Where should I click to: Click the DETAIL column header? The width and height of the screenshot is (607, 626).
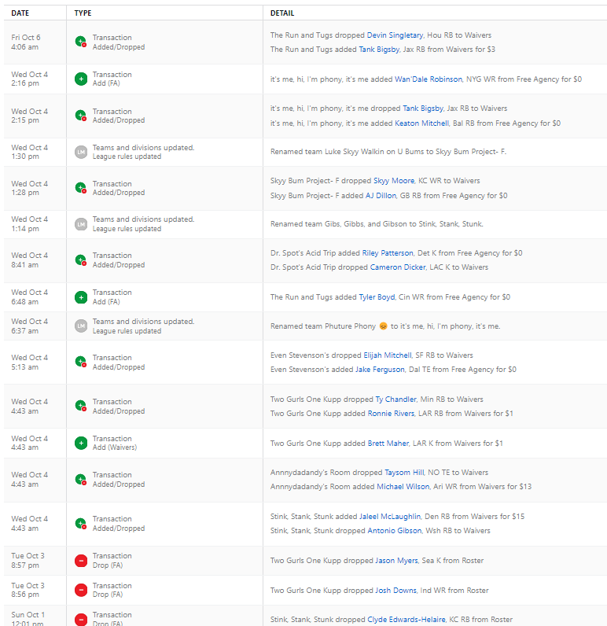tap(282, 13)
